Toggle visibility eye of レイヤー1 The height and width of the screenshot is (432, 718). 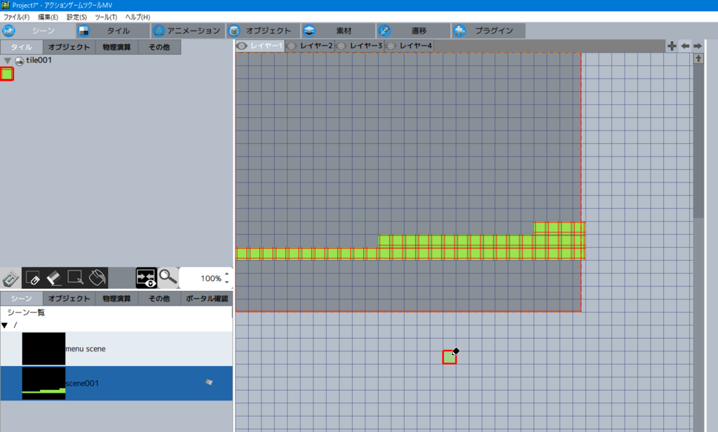(x=242, y=46)
